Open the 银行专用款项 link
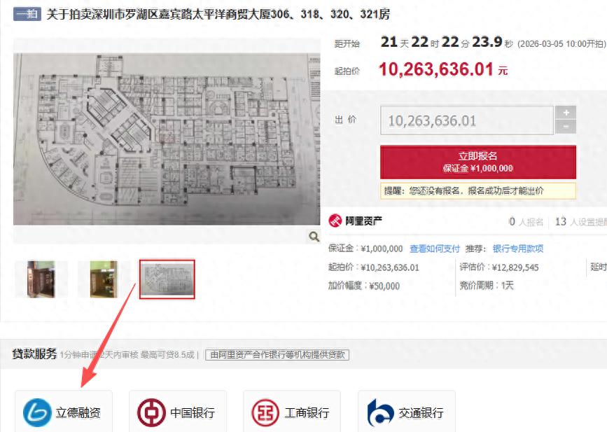Image resolution: width=607 pixels, height=432 pixels. click(518, 249)
